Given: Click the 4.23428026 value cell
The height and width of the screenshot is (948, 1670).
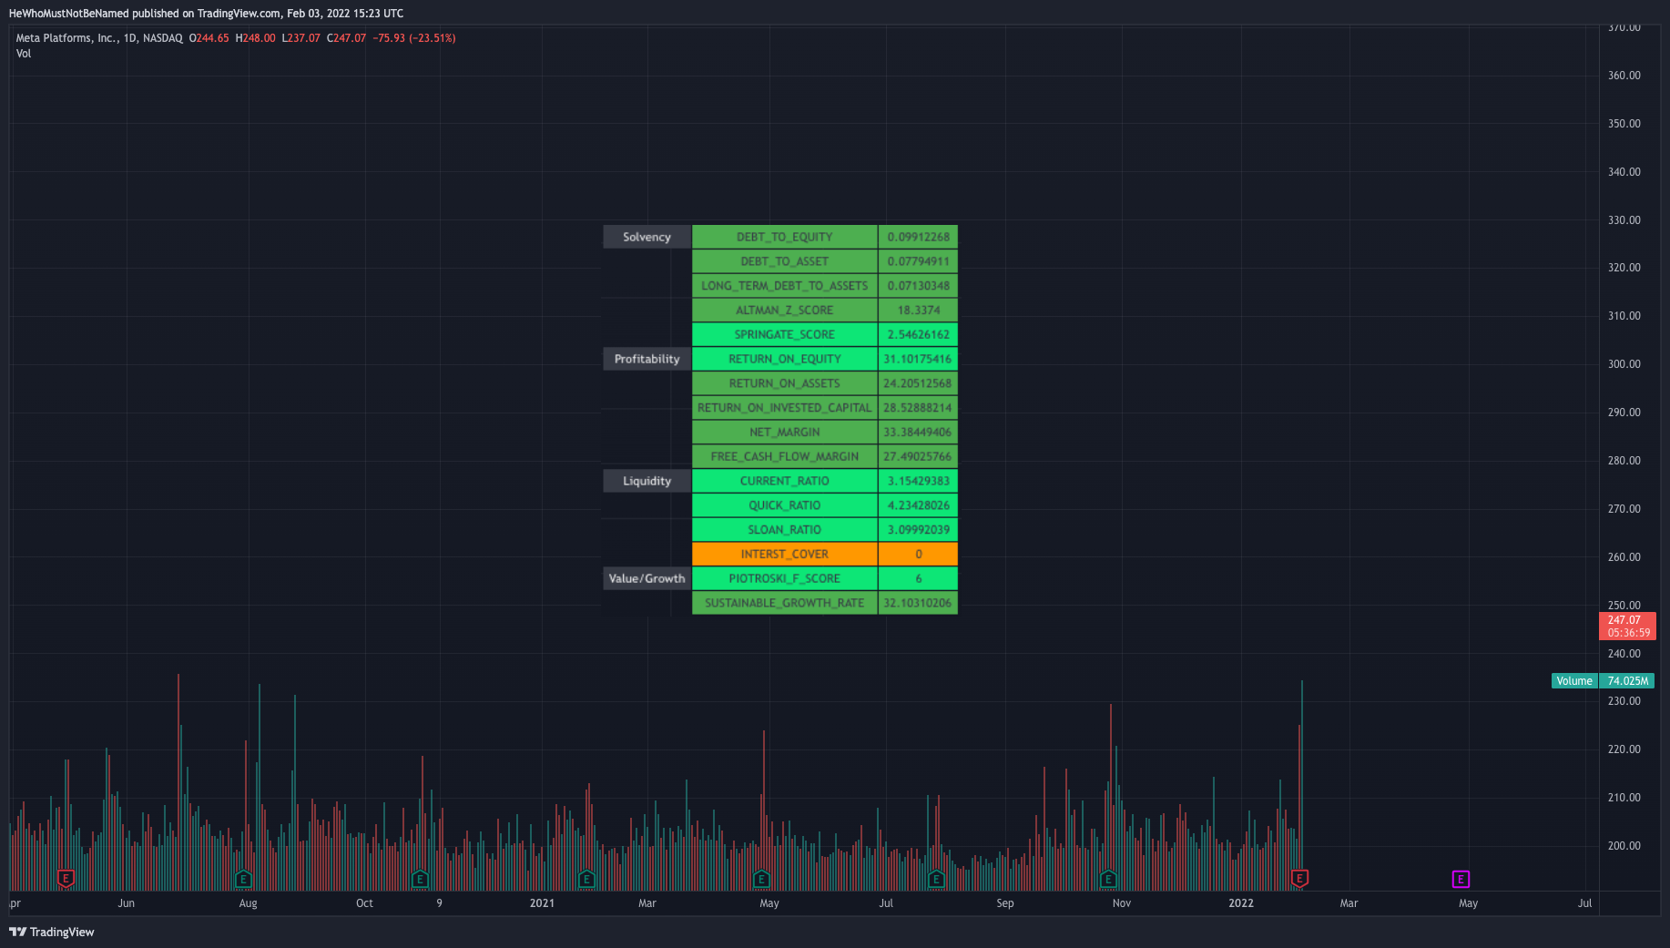Looking at the screenshot, I should tap(918, 505).
